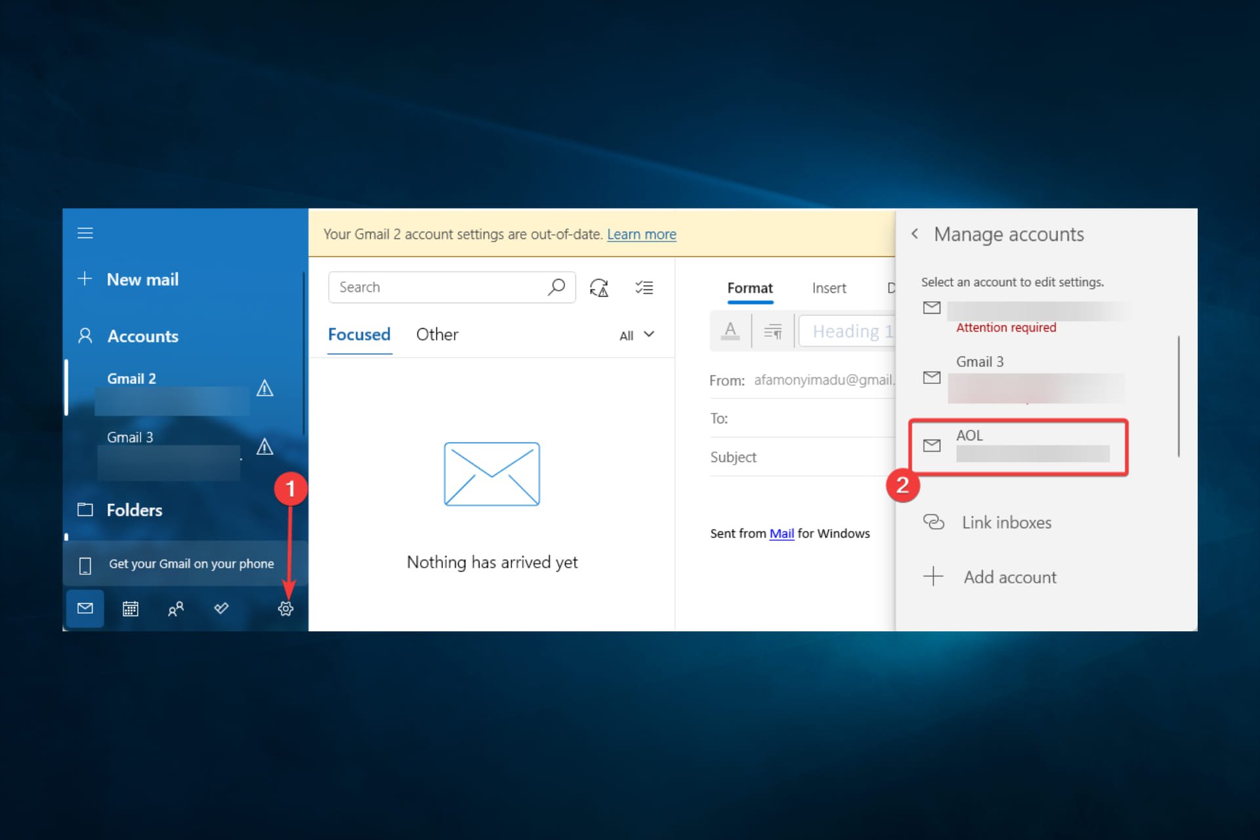Open the All filter dropdown
This screenshot has width=1260, height=840.
click(637, 335)
